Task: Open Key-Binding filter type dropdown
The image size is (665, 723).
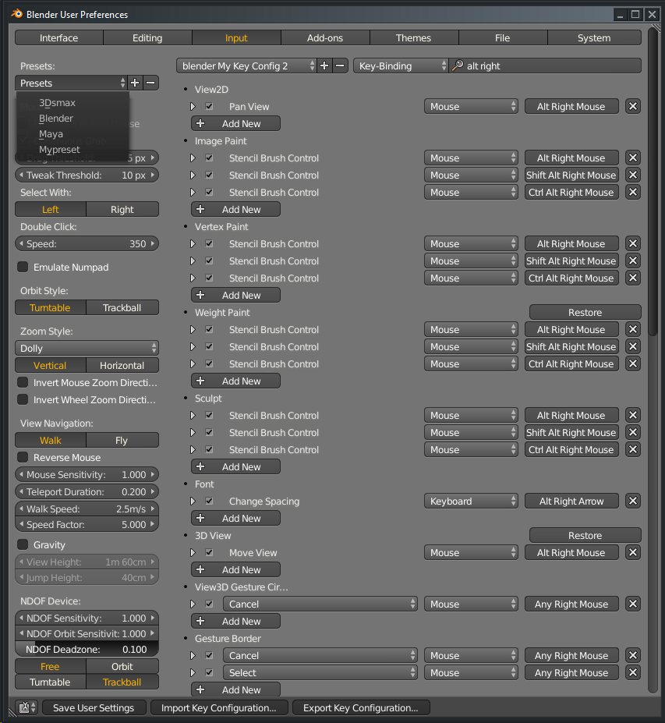Action: (x=401, y=66)
